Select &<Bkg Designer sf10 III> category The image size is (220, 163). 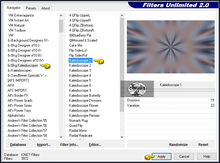click(x=25, y=55)
